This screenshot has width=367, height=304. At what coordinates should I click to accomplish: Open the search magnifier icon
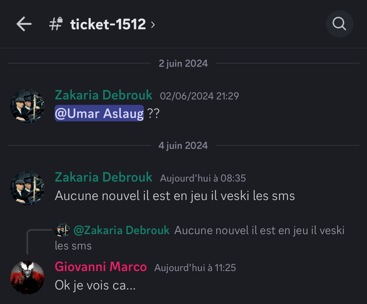click(x=339, y=24)
